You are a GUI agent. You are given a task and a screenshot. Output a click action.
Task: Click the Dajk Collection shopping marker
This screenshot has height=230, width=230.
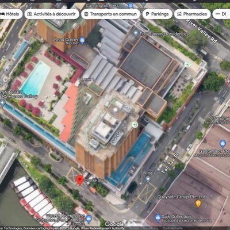pyautogui.click(x=158, y=218)
